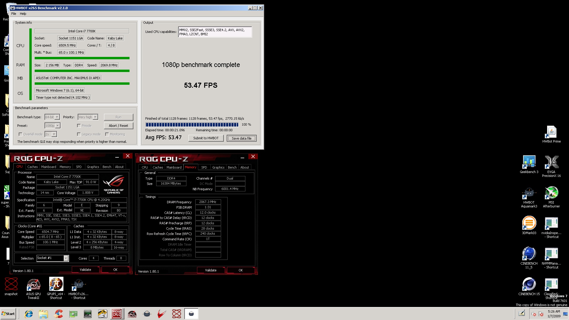Open the Preset 1080p dropdown

(x=52, y=126)
